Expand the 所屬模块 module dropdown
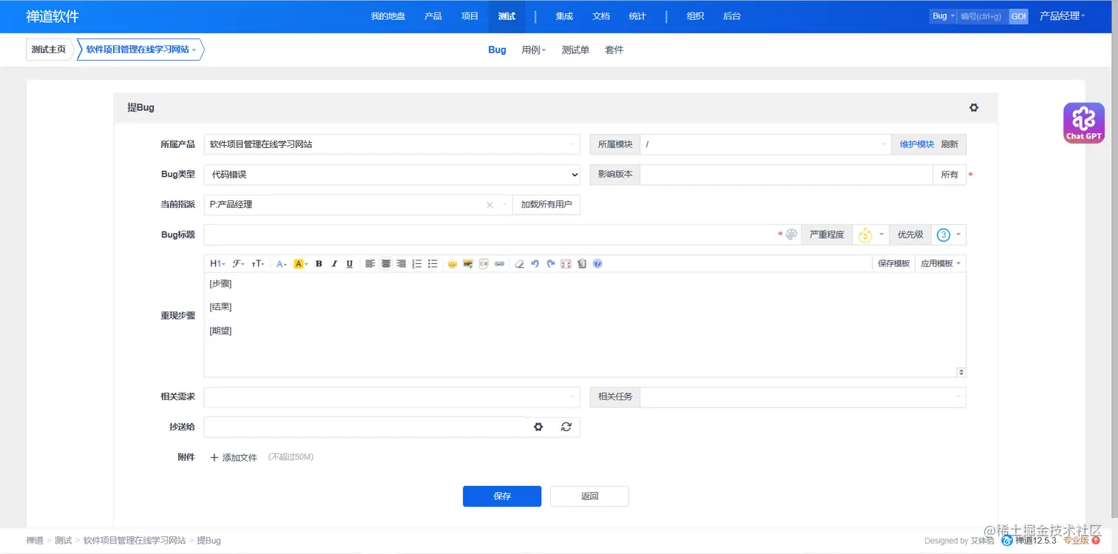The image size is (1118, 554). (x=765, y=144)
